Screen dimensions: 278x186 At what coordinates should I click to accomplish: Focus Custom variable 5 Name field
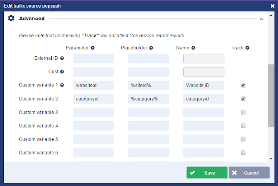(204, 139)
